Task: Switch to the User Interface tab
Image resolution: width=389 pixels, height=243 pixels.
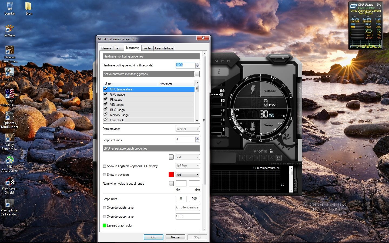Action: (164, 48)
